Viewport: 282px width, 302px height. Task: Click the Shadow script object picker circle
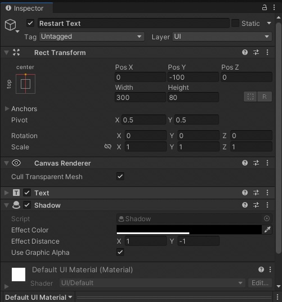pyautogui.click(x=267, y=218)
